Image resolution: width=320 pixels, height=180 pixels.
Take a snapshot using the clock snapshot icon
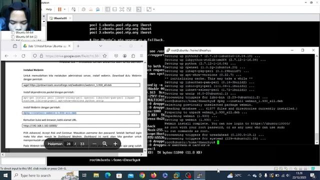click(x=83, y=9)
